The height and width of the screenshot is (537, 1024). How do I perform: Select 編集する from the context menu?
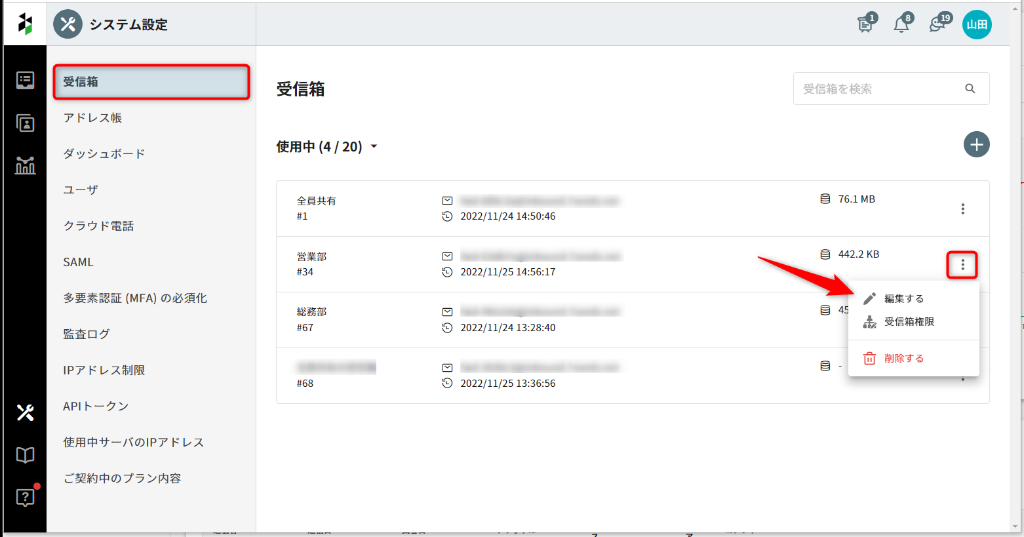point(903,299)
